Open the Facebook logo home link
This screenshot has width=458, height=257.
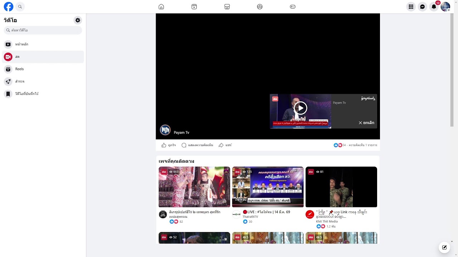pos(9,6)
